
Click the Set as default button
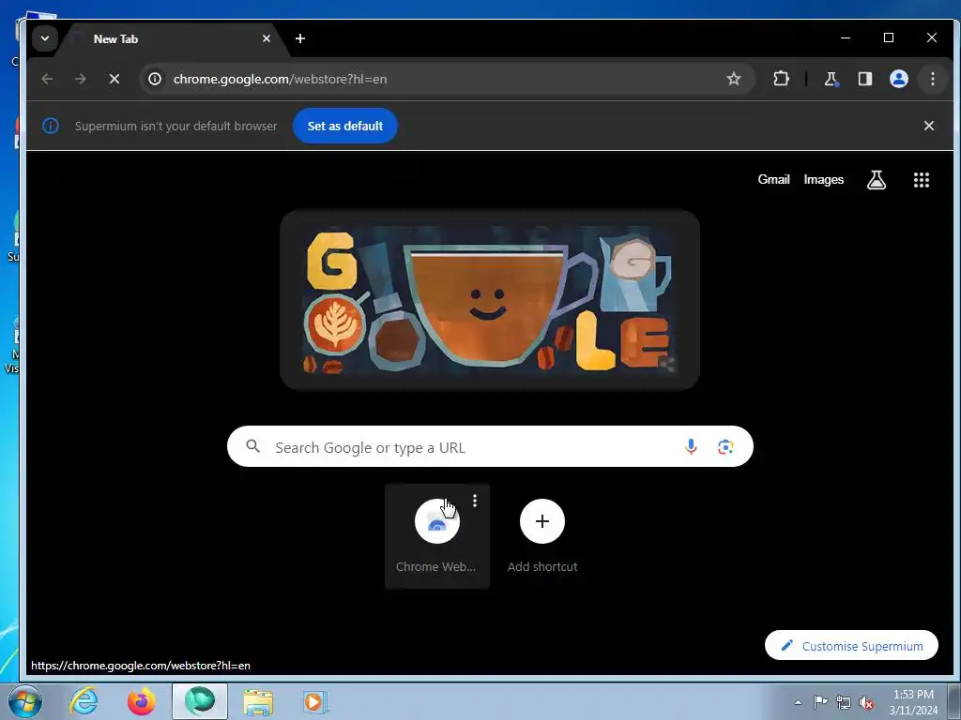[345, 127]
